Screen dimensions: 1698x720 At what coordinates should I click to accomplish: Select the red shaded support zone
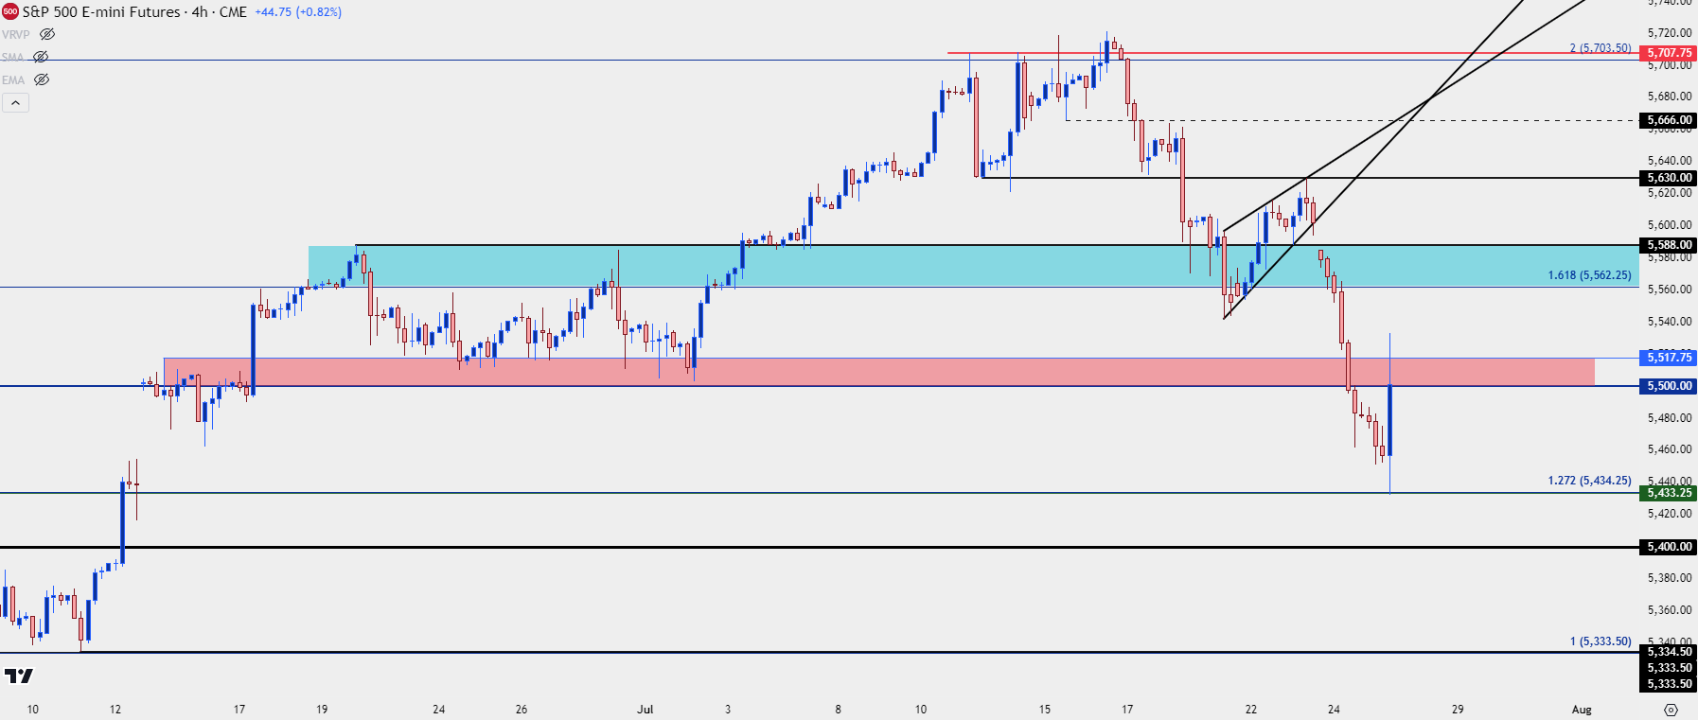[x=879, y=372]
